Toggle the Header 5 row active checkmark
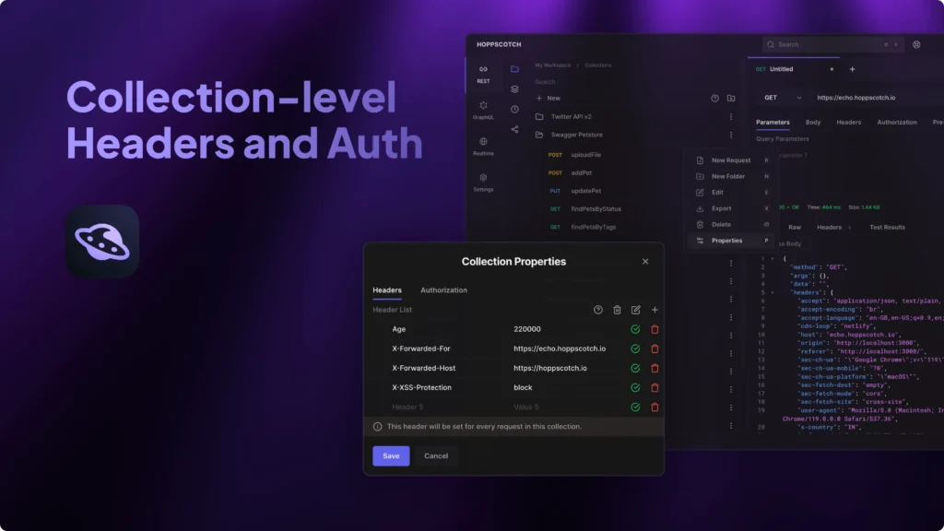Screen dimensions: 944x531 click(635, 407)
